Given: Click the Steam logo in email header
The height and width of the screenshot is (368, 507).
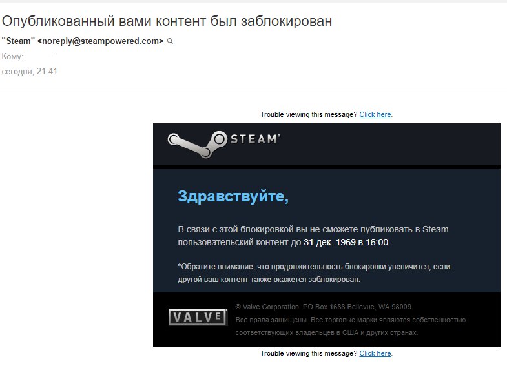Looking at the screenshot, I should click(x=223, y=144).
